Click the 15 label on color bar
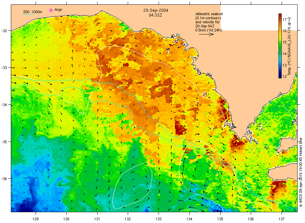Image resolution: width=305 pixels, height=223 pixels. coord(284,42)
